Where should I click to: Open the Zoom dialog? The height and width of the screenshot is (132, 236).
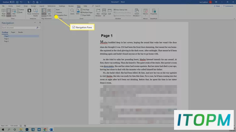tap(72, 12)
